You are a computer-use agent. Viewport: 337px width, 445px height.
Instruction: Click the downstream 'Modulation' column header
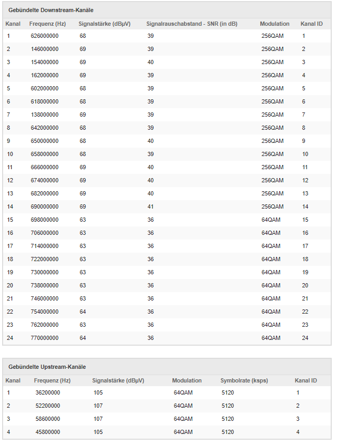[274, 24]
